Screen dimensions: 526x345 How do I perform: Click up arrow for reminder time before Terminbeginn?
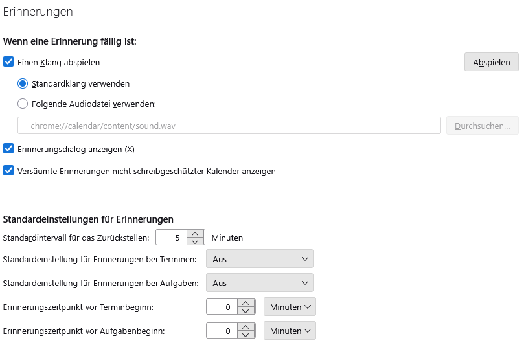246,302
